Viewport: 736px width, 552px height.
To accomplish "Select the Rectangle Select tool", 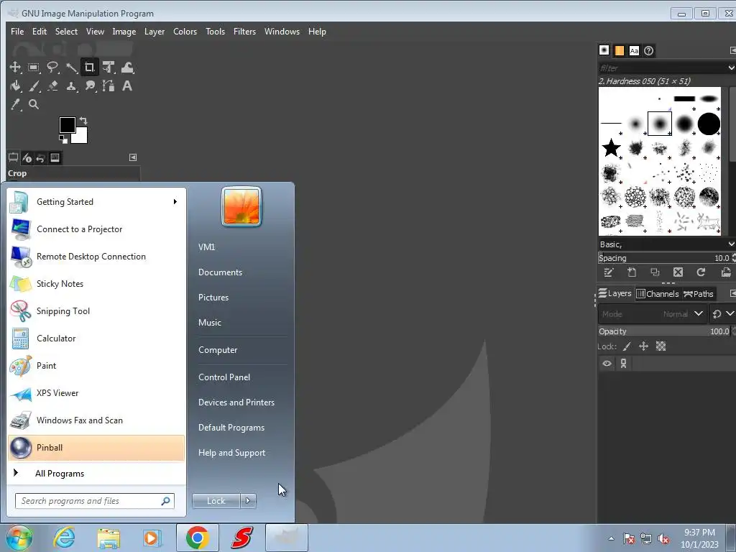I will (x=33, y=67).
